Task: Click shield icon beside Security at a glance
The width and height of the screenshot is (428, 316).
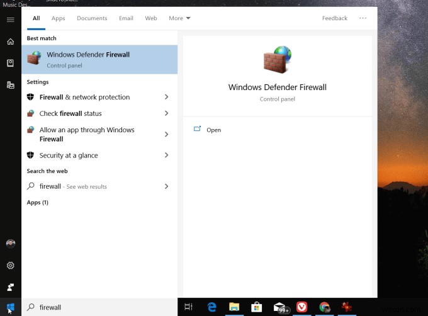Action: tap(30, 155)
